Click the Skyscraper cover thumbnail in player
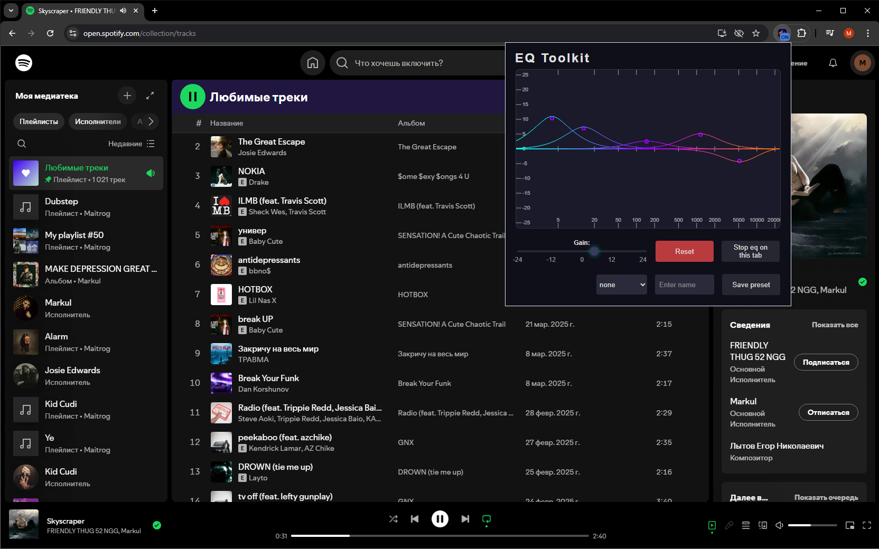 click(24, 524)
